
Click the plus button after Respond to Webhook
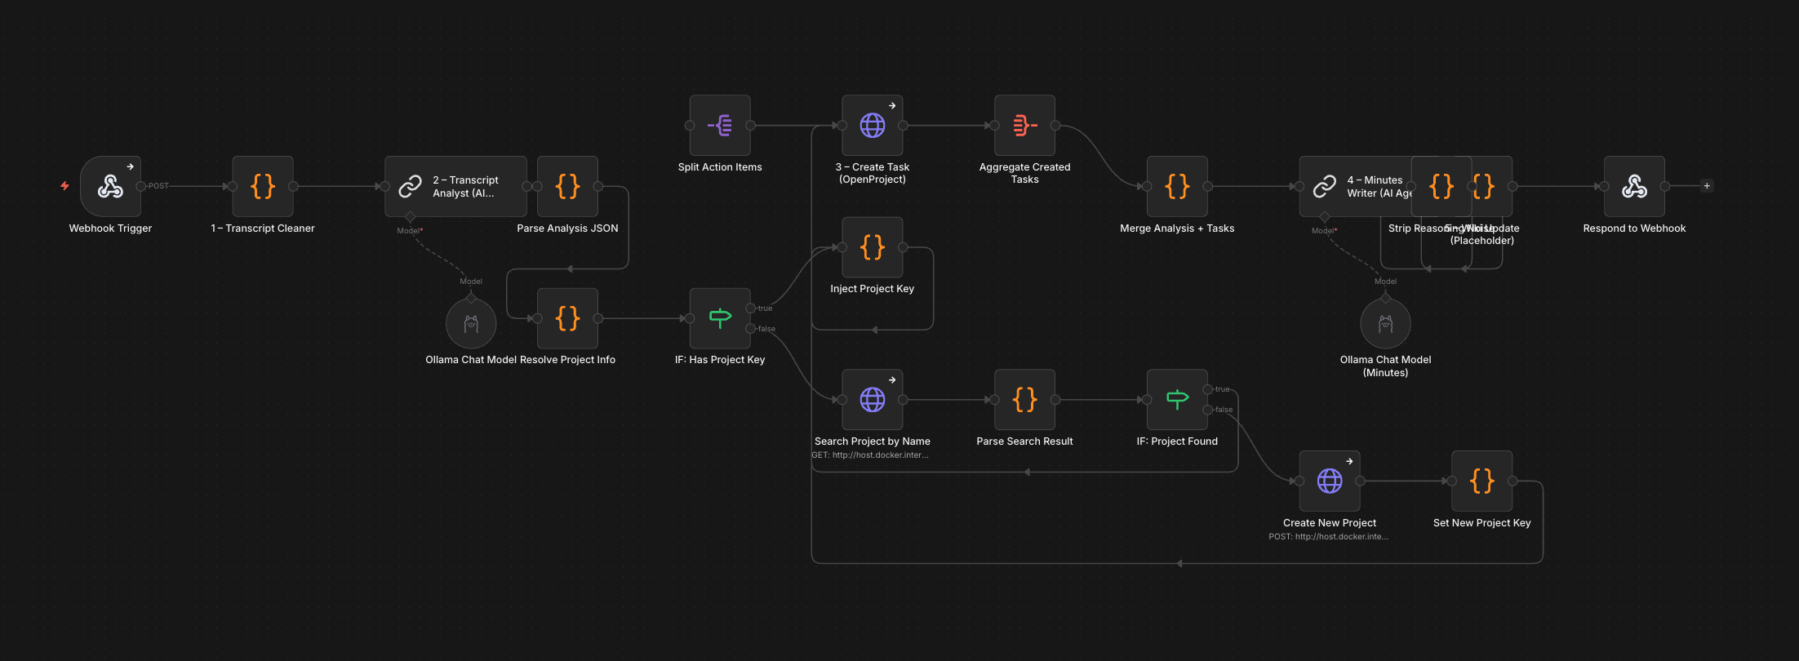[x=1706, y=186]
